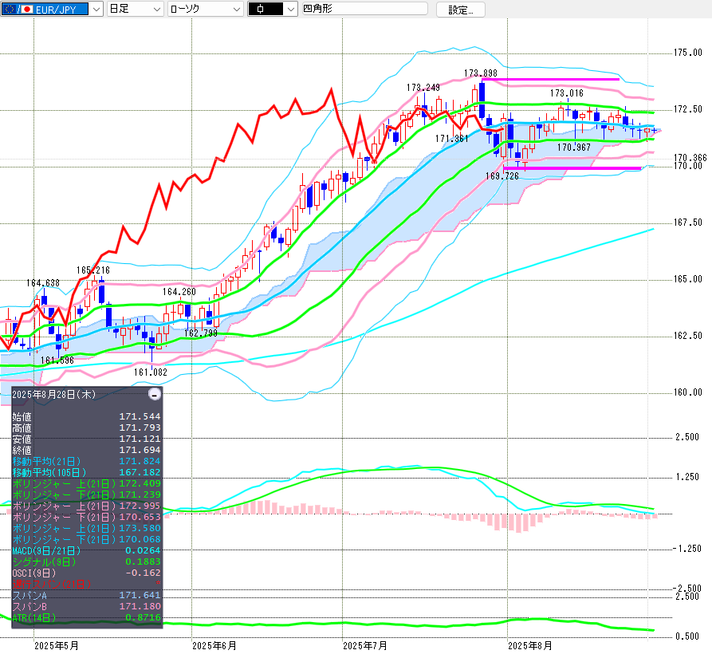
Task: Click the 2025年7月 time axis label
Action: tap(365, 645)
